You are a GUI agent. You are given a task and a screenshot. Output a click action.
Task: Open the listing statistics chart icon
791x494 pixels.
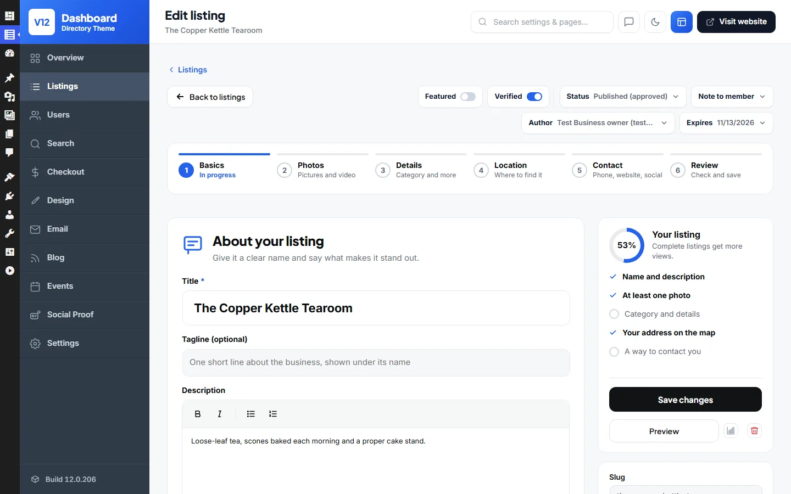(x=731, y=431)
